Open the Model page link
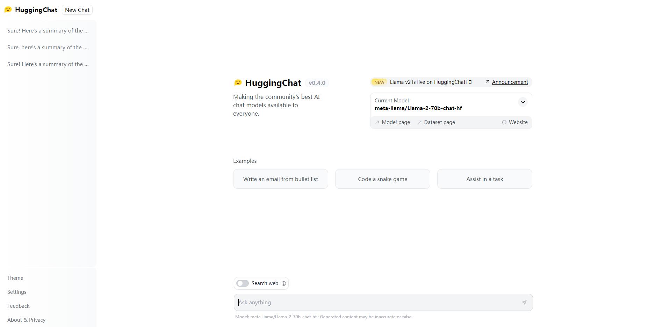Viewport: 670px width, 327px height. 396,122
